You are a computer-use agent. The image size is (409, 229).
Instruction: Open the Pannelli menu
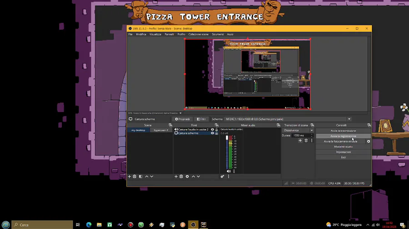[170, 34]
